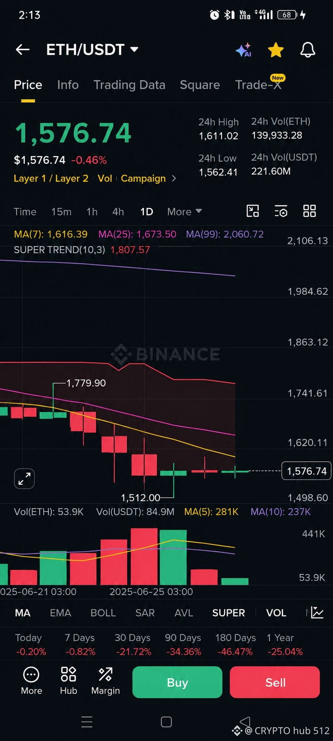333x741 pixels.
Task: Open the Hub icon
Action: point(69,681)
